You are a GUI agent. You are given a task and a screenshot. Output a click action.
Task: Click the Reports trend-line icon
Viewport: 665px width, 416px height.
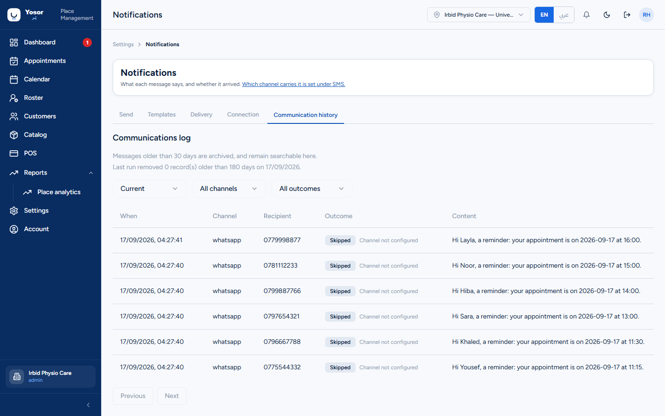14,173
